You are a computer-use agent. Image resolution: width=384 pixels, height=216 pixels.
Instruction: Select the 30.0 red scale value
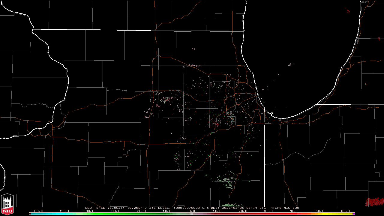point(268,211)
